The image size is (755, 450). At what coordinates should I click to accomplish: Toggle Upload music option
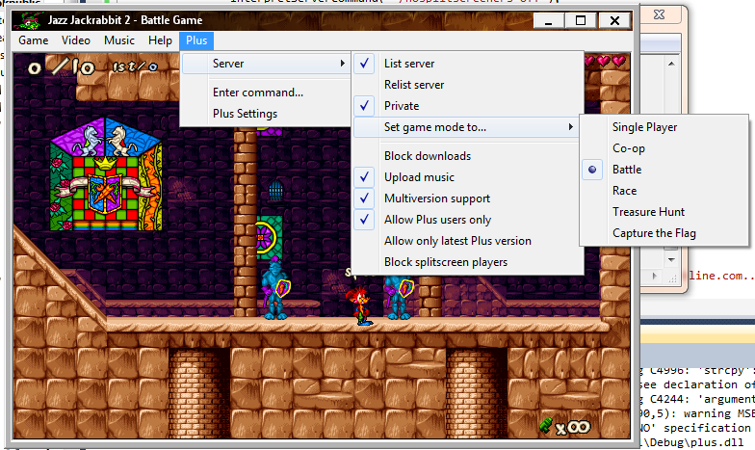pos(419,177)
